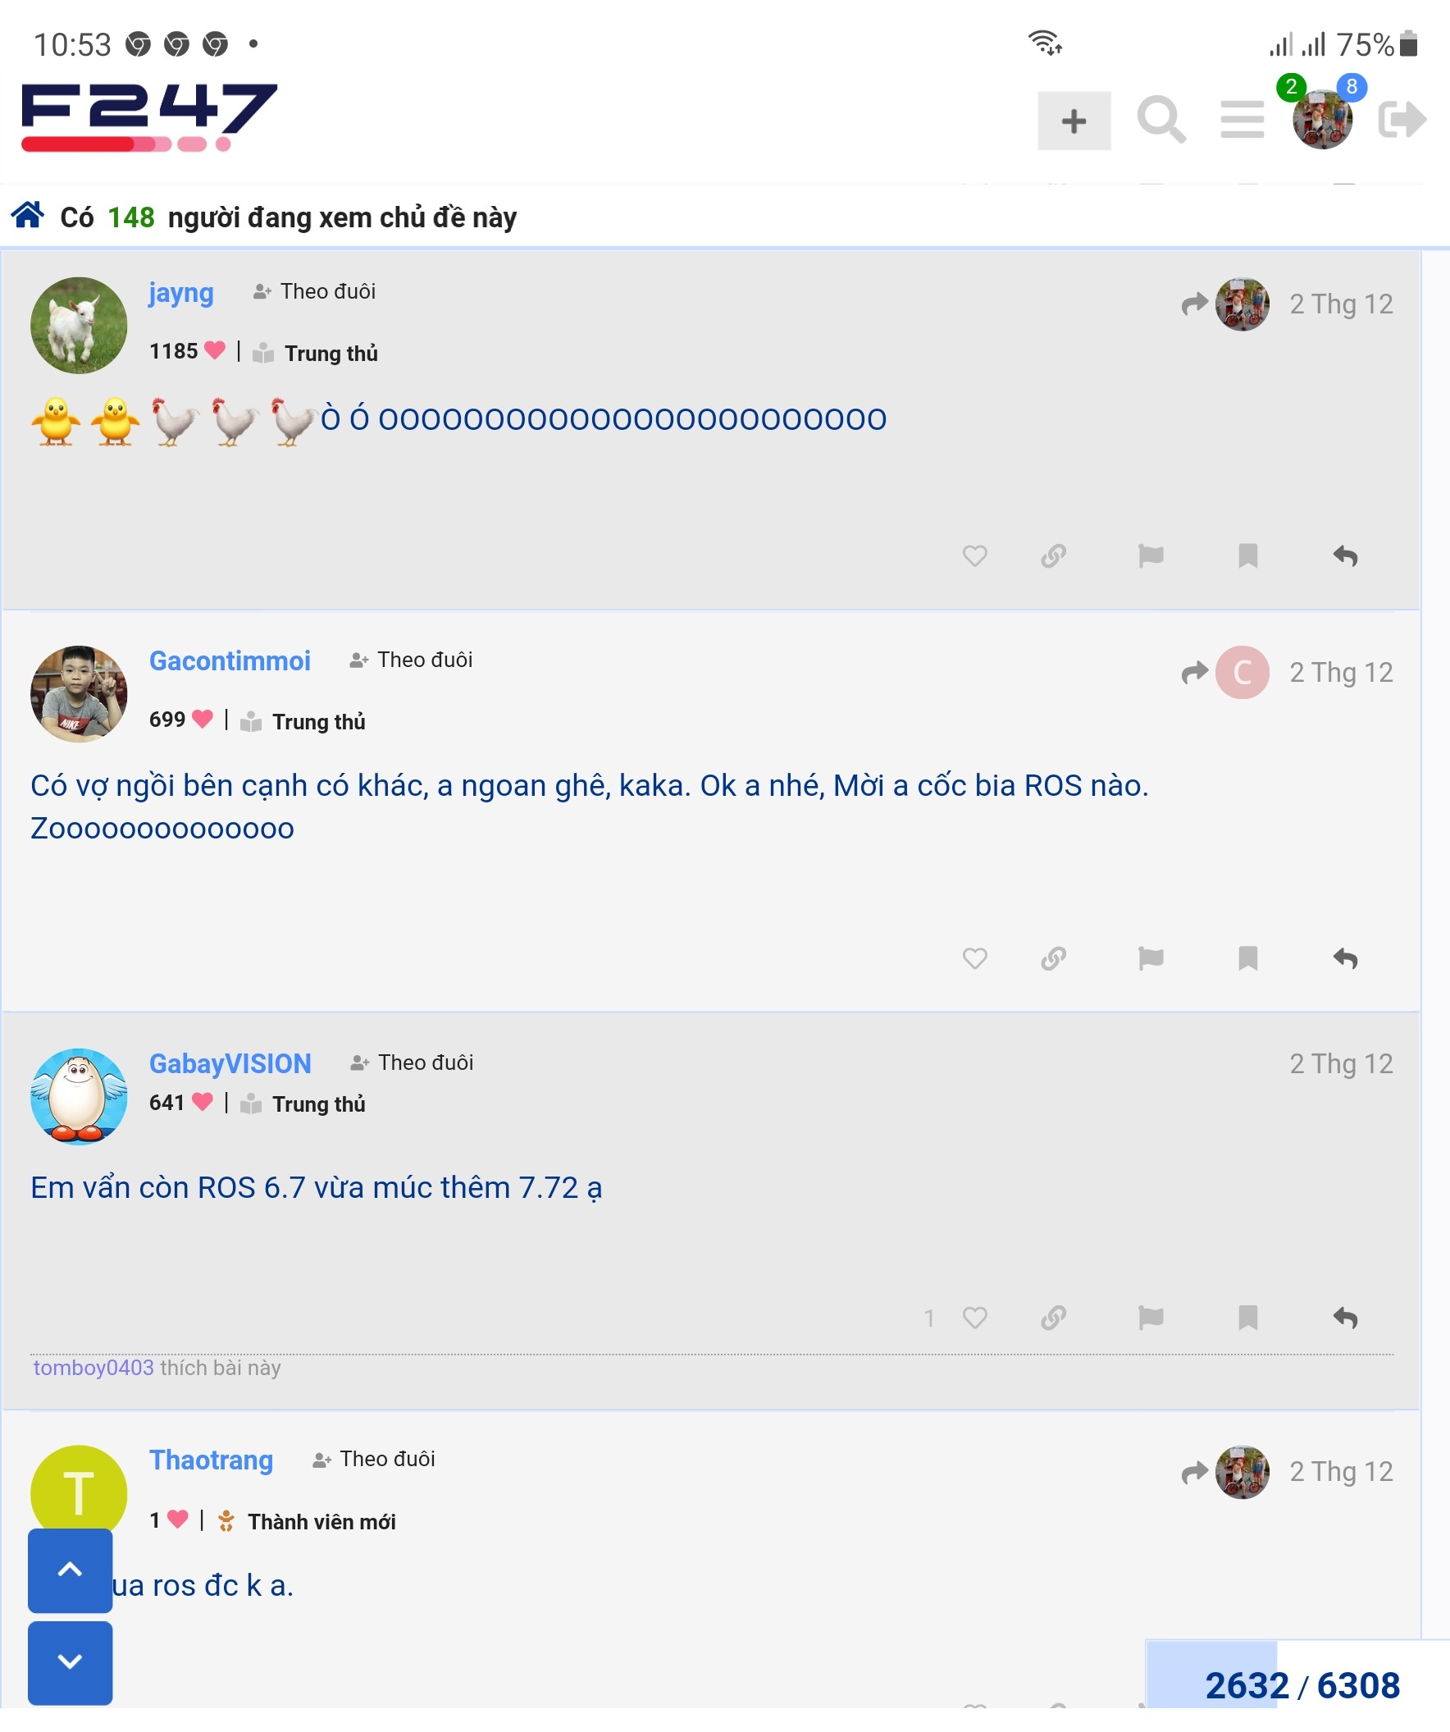
Task: Open user profile avatar menu in header
Action: pos(1322,120)
